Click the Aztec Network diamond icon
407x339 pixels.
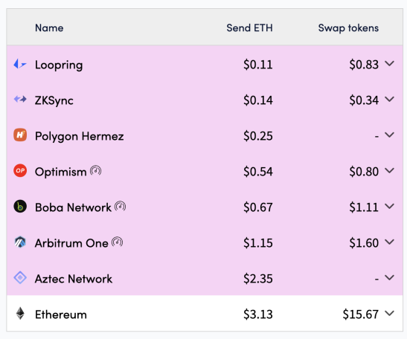pyautogui.click(x=20, y=277)
